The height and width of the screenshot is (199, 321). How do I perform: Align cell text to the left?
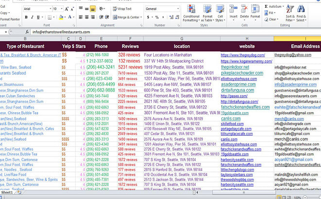pyautogui.click(x=81, y=17)
